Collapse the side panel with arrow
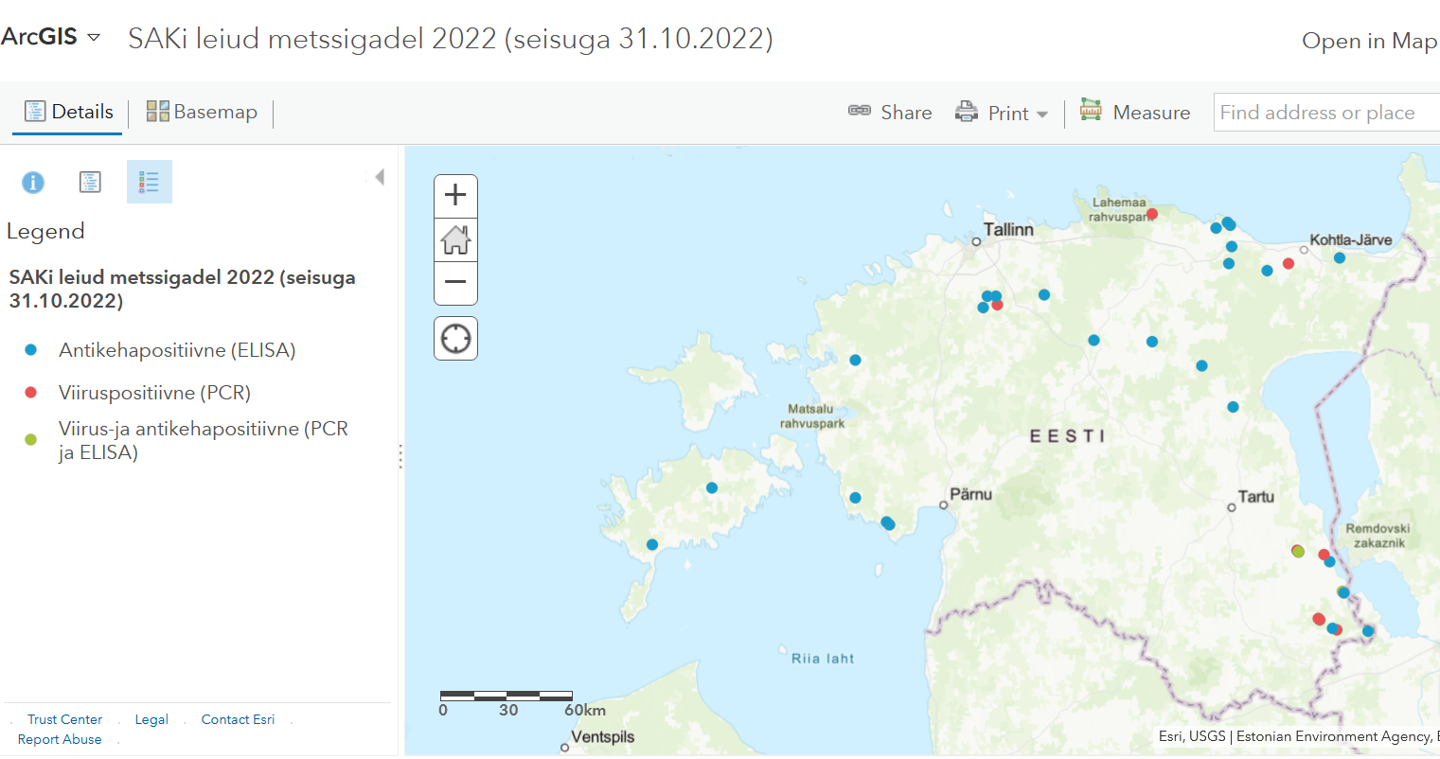1440x759 pixels. [x=380, y=177]
